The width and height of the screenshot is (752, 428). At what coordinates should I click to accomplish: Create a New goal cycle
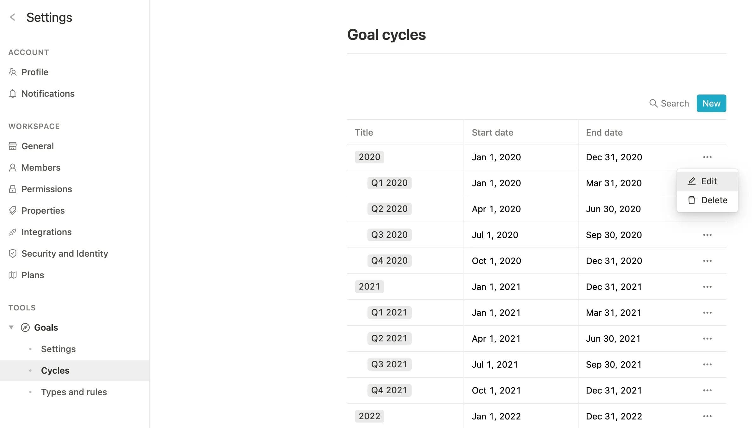point(711,103)
